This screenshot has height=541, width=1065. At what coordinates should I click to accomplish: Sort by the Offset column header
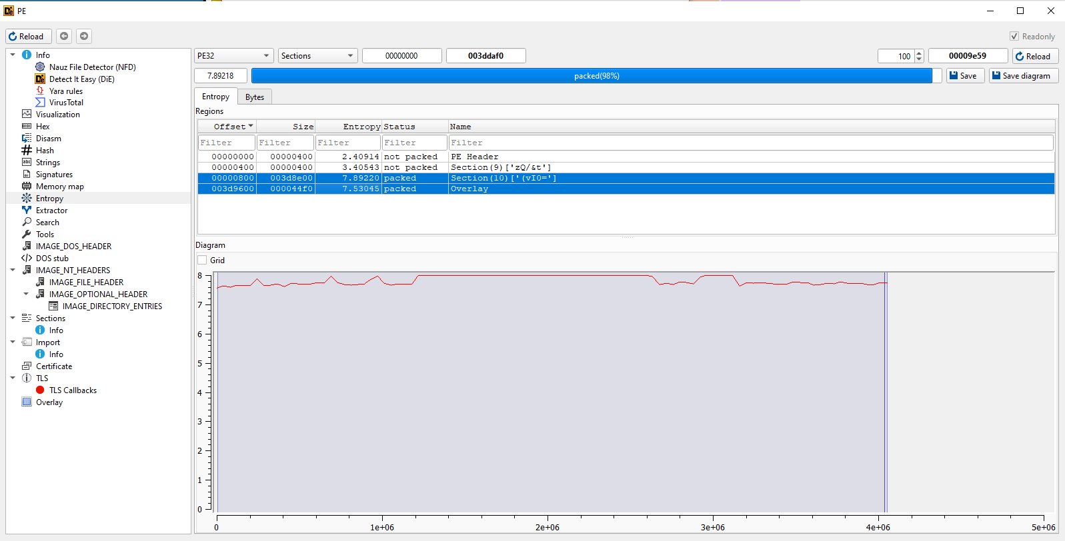[x=227, y=127]
